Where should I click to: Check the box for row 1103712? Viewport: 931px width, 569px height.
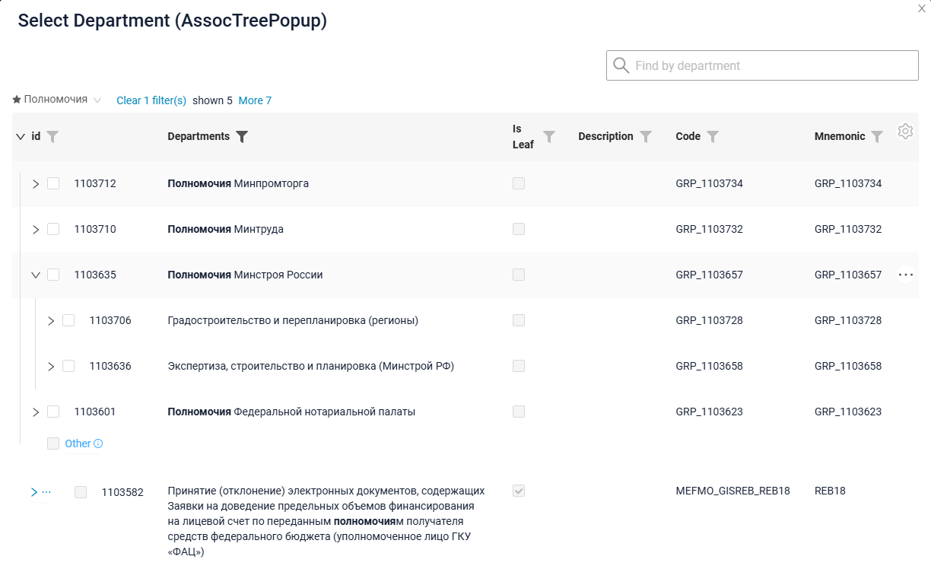point(53,183)
